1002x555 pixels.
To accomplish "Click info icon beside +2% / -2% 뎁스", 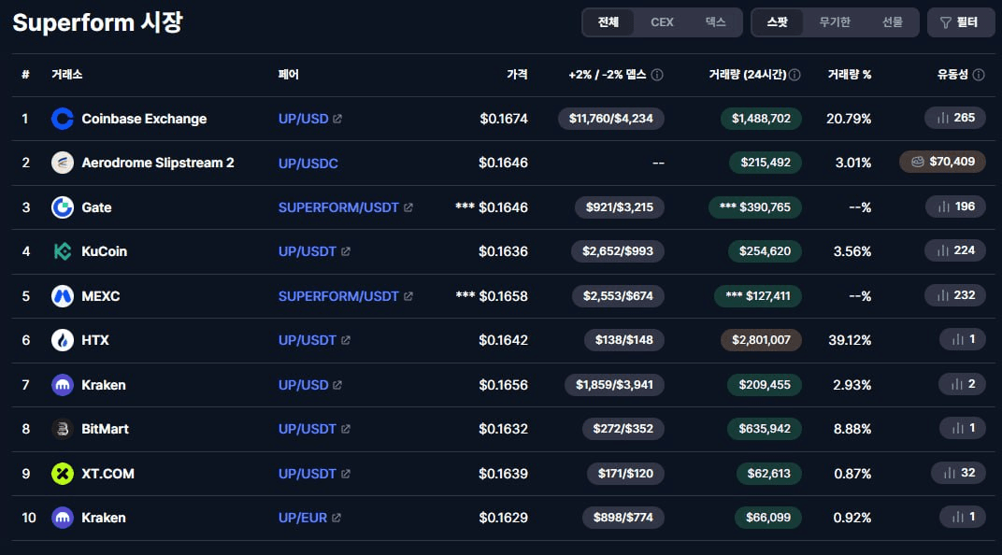I will (657, 75).
